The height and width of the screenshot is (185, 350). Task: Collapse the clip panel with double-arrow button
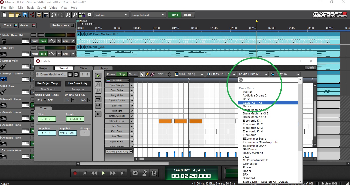[98, 114]
